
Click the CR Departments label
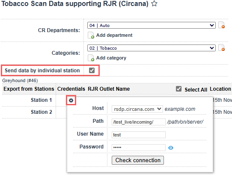pos(59,30)
